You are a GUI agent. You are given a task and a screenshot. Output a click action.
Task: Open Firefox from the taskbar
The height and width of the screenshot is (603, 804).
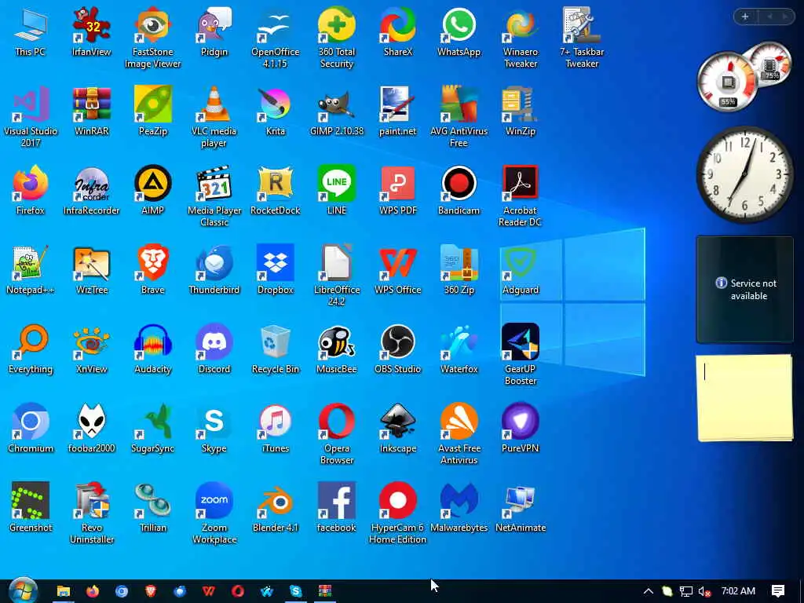pyautogui.click(x=93, y=591)
